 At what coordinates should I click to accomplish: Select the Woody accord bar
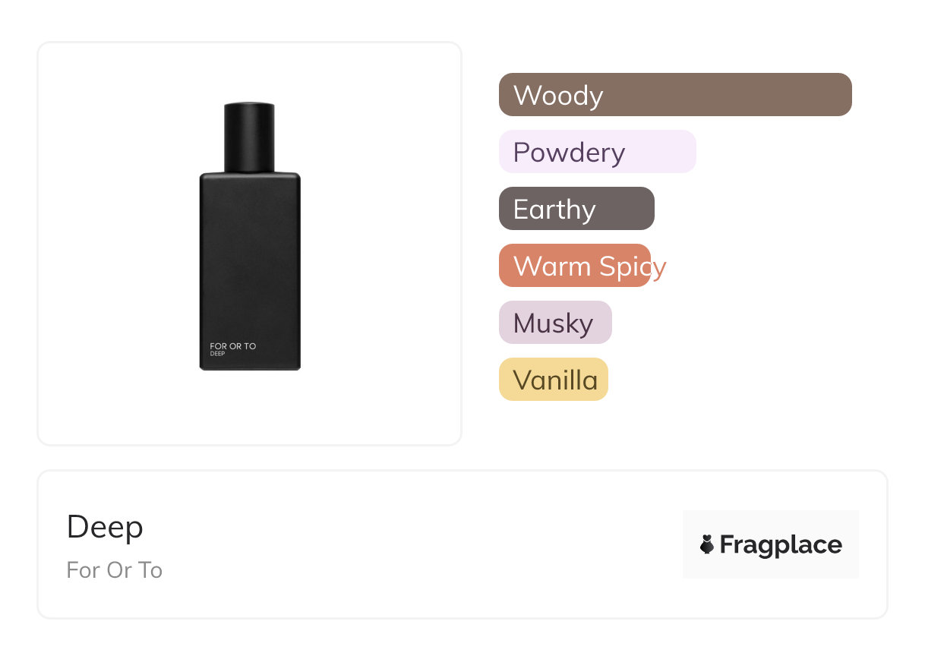(674, 95)
